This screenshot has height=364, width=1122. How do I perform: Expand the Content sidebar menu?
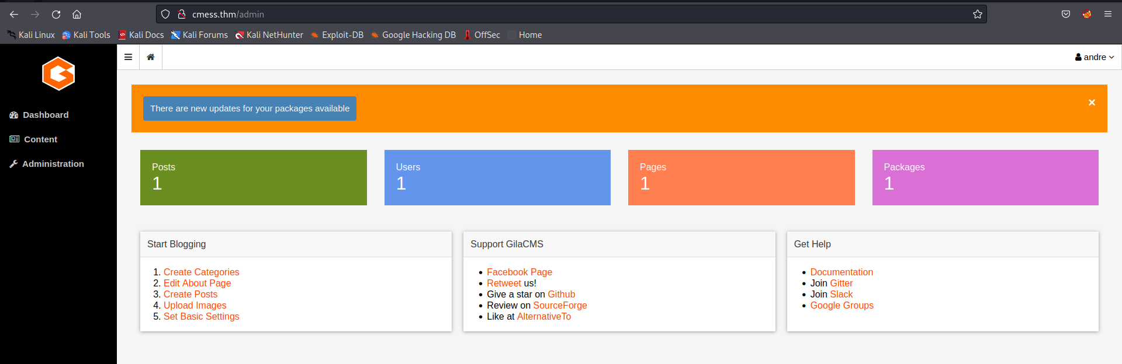(x=40, y=139)
